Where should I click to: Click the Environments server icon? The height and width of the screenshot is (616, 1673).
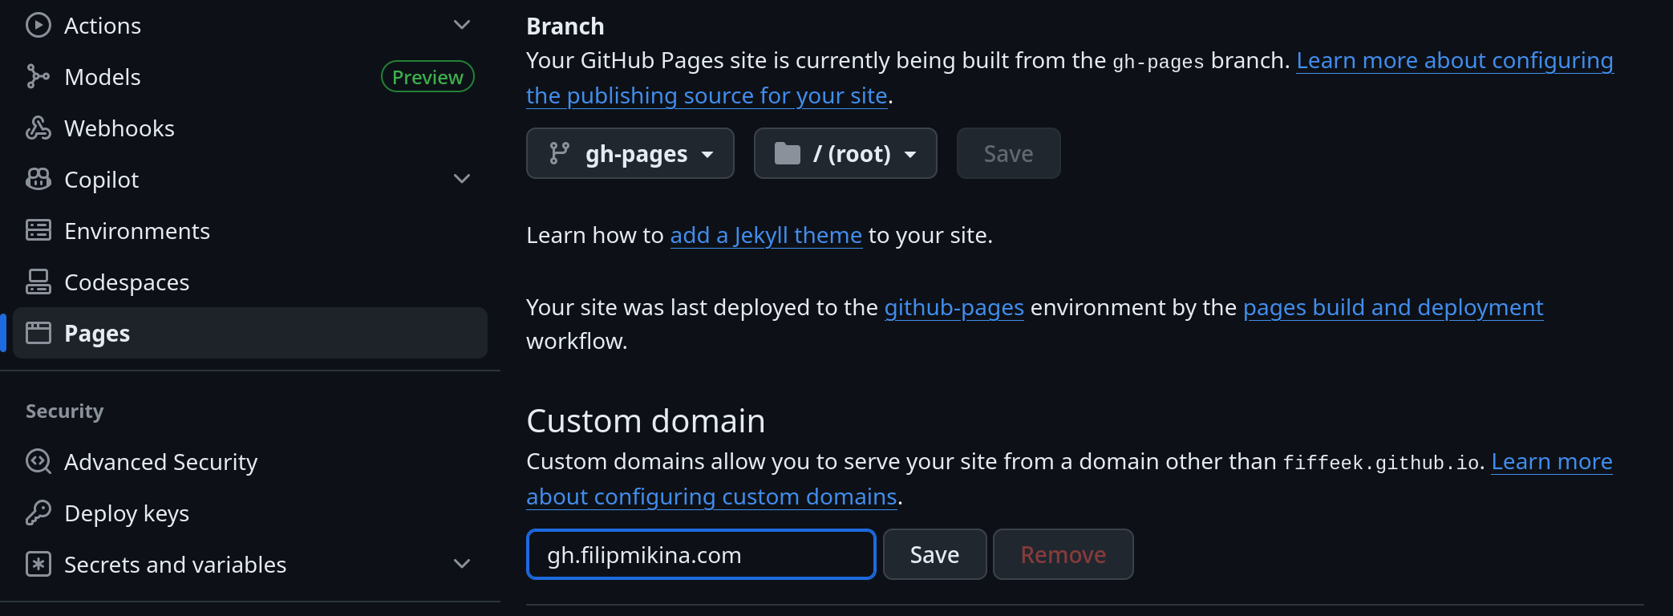(x=38, y=231)
